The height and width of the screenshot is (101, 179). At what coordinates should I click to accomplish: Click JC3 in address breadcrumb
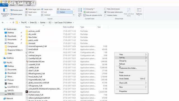click(x=50, y=22)
